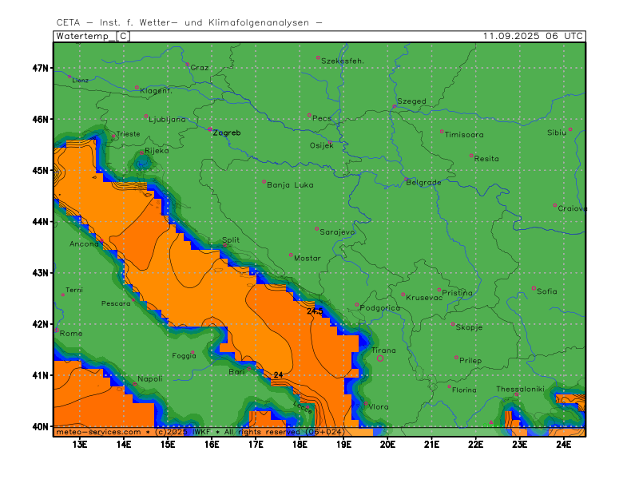This screenshot has height=479, width=639.
Task: Select the Pecs city label
Action: click(322, 118)
